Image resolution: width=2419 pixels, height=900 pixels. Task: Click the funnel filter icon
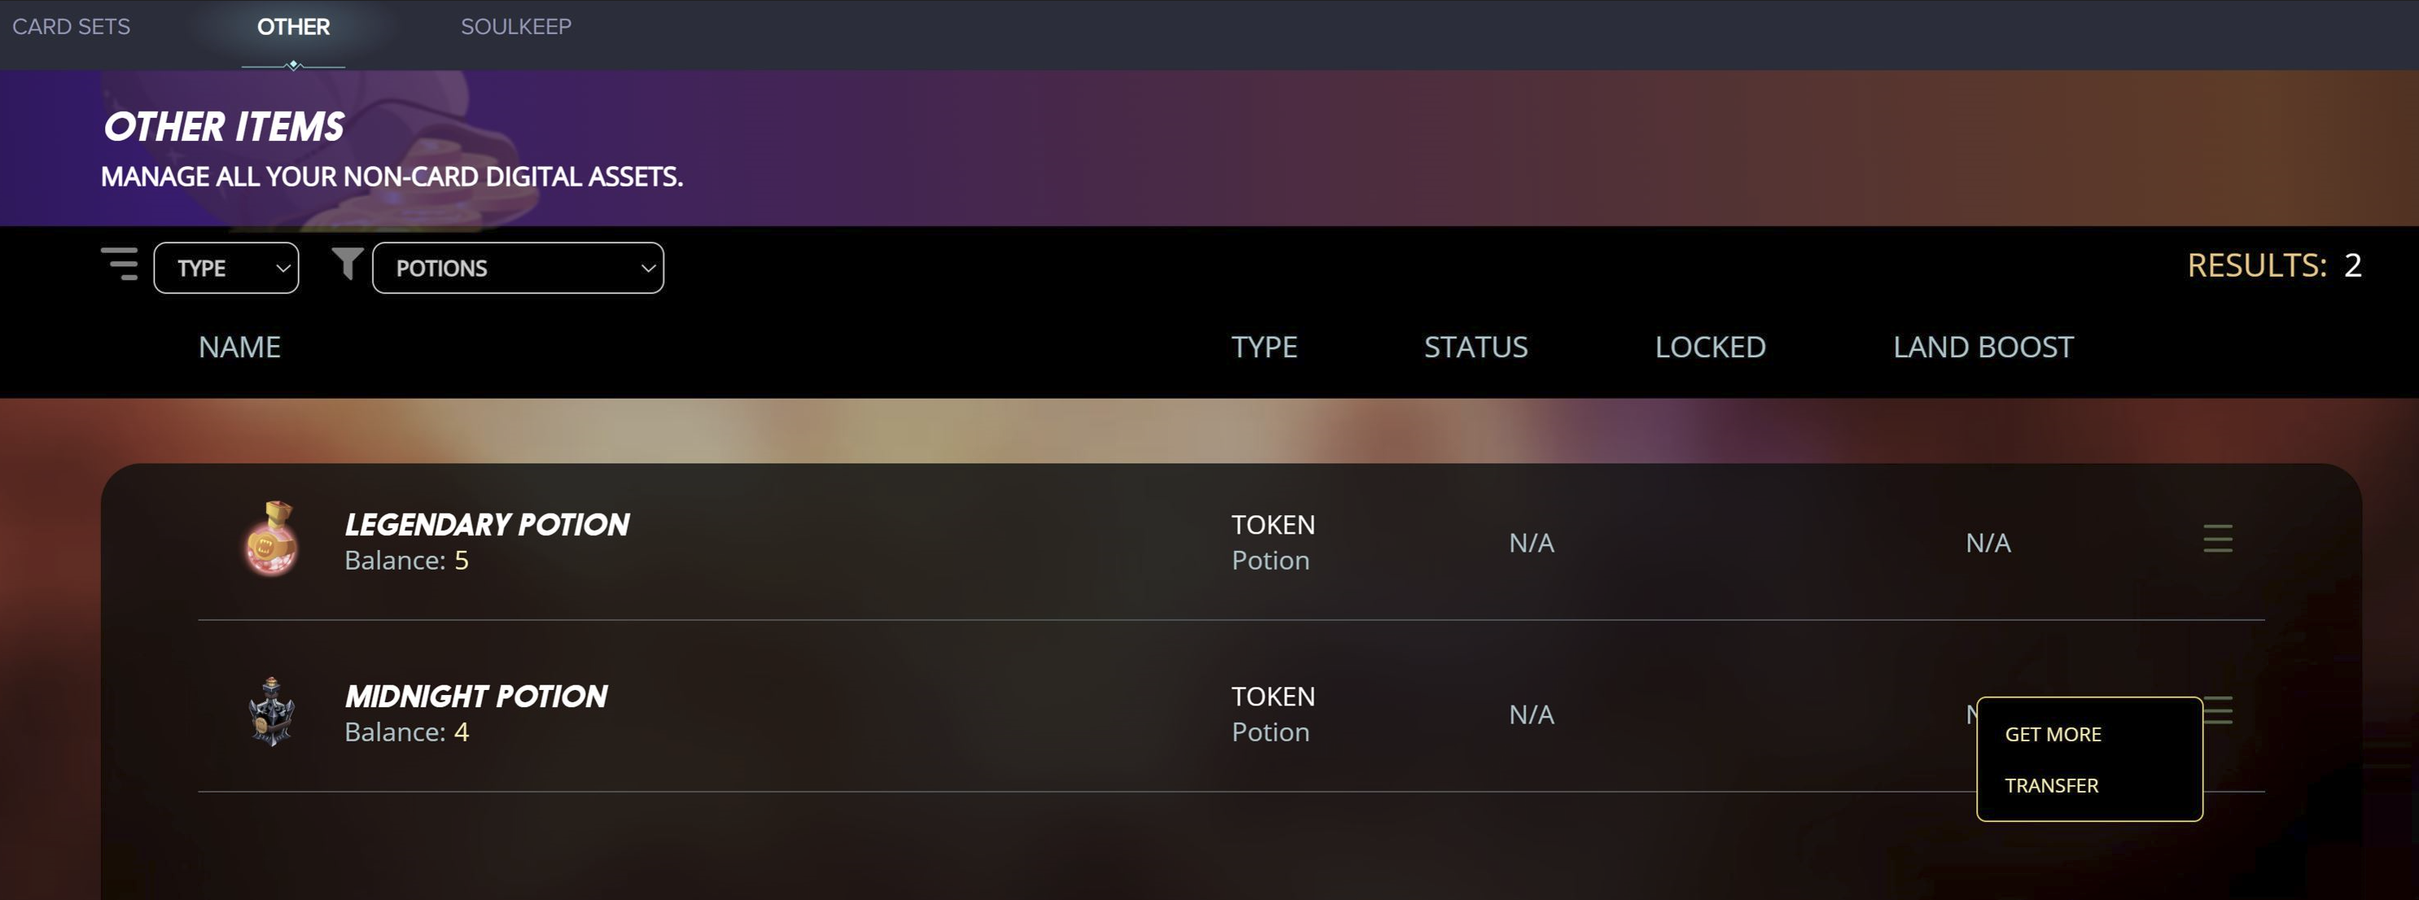point(348,264)
